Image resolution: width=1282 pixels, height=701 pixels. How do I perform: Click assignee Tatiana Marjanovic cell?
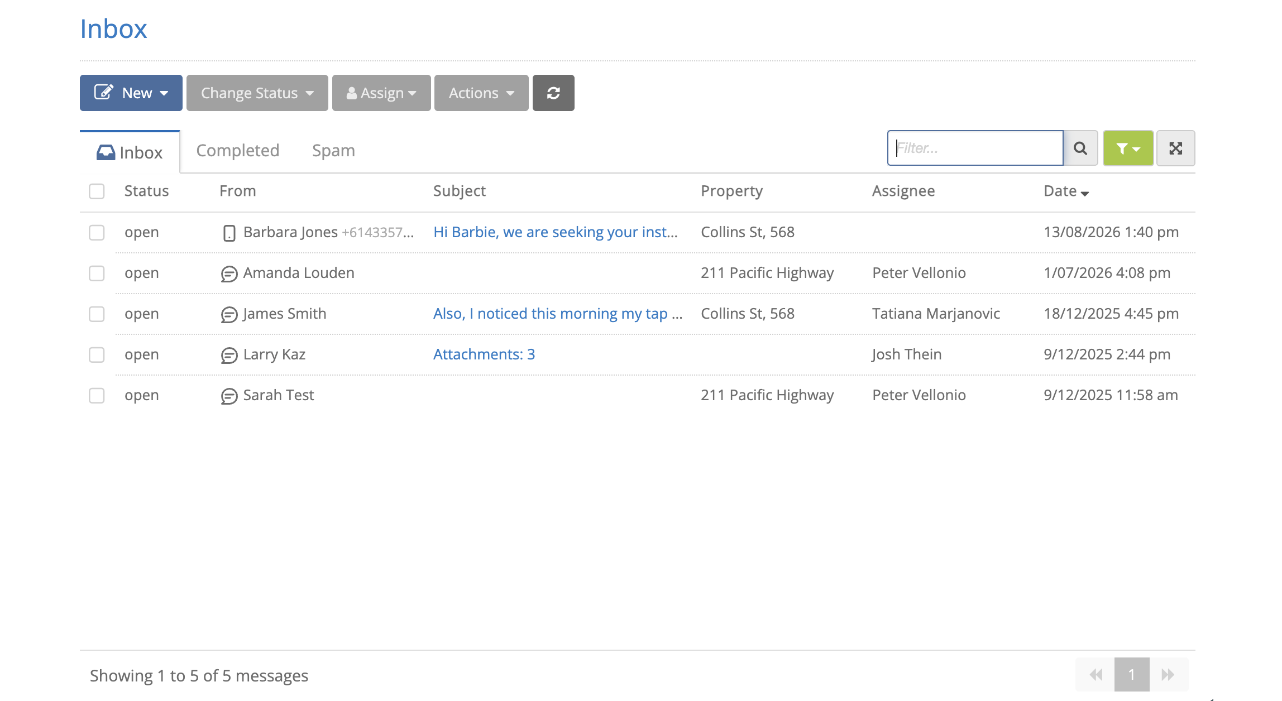coord(936,314)
